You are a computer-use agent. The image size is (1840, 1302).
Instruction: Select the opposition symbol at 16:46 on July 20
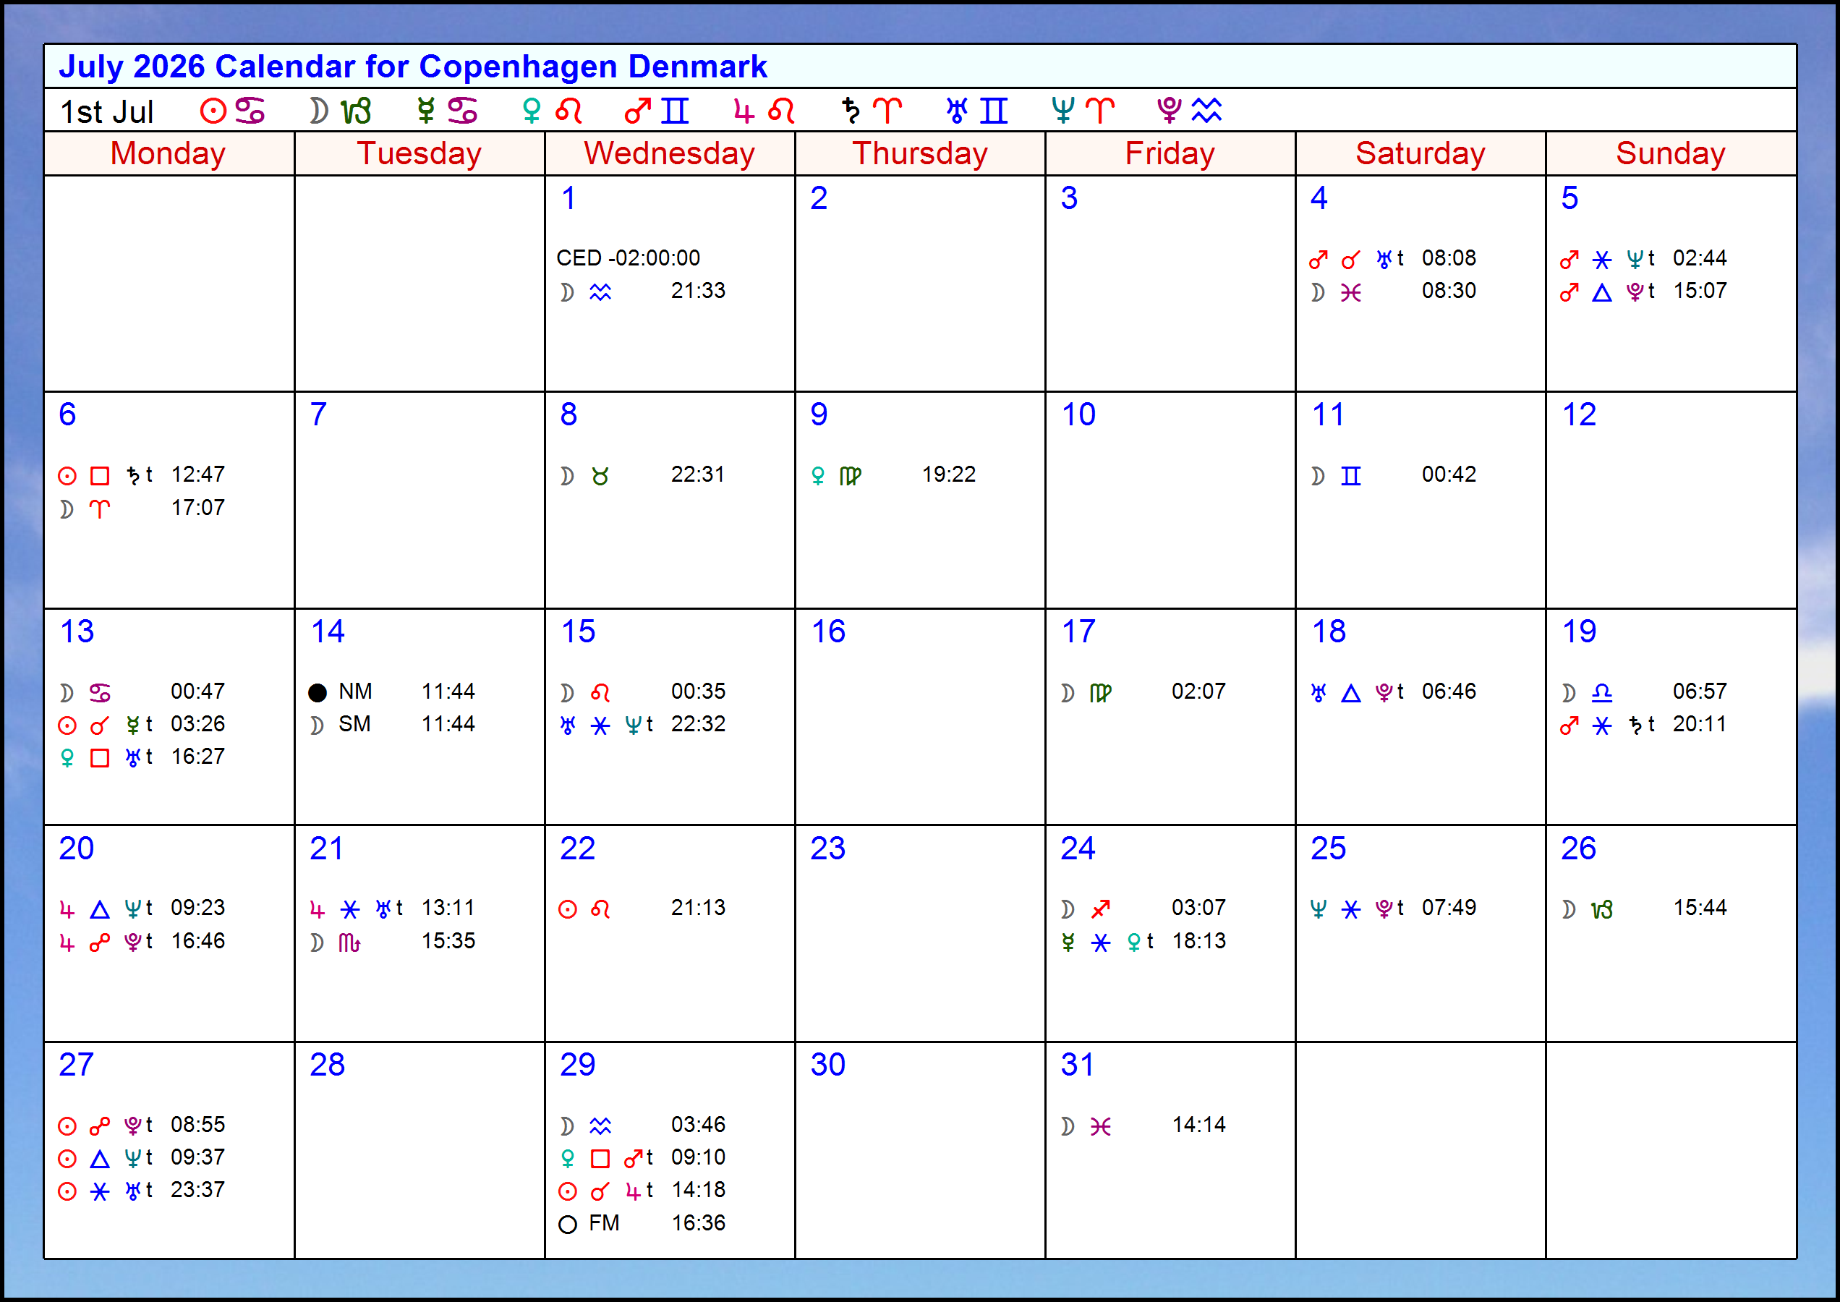click(99, 943)
